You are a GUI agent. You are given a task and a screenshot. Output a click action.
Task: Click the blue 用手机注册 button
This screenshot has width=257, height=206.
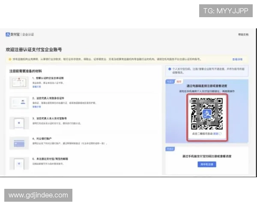tap(207, 164)
